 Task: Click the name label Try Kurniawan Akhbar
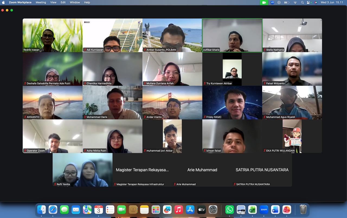[219, 83]
